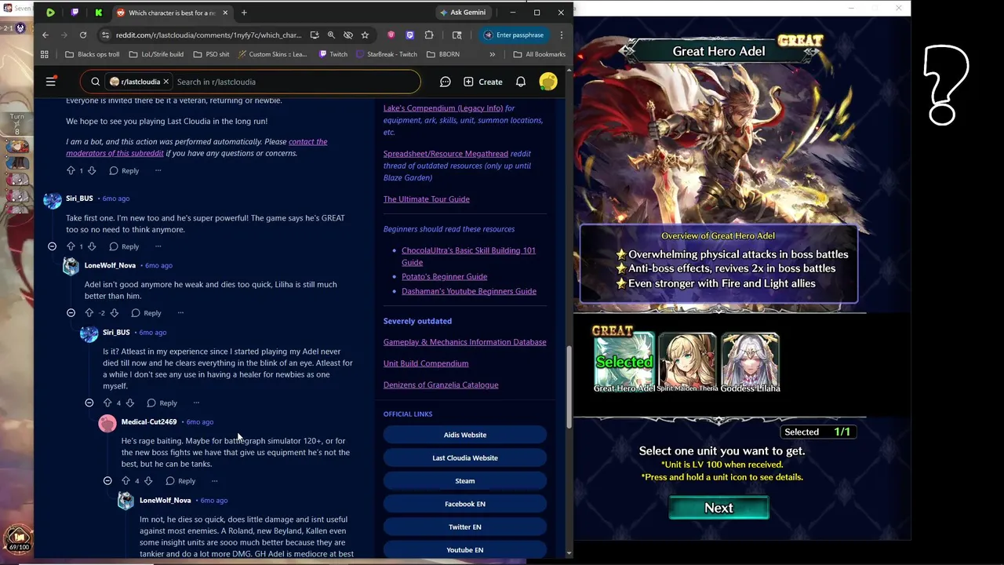Open the Unit Build Compendium link
1004x565 pixels.
point(426,363)
